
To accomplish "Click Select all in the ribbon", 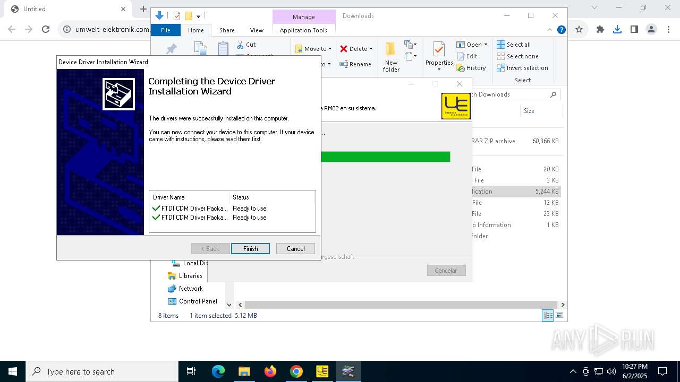I will pyautogui.click(x=514, y=45).
